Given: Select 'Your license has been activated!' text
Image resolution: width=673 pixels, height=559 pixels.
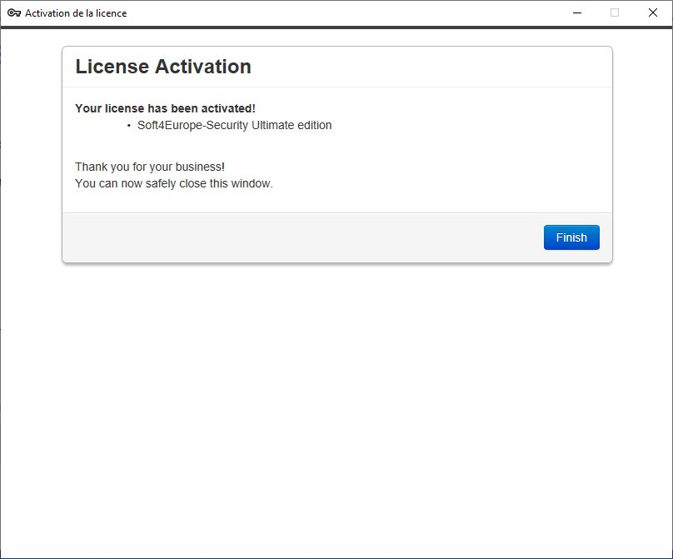Looking at the screenshot, I should pyautogui.click(x=165, y=108).
